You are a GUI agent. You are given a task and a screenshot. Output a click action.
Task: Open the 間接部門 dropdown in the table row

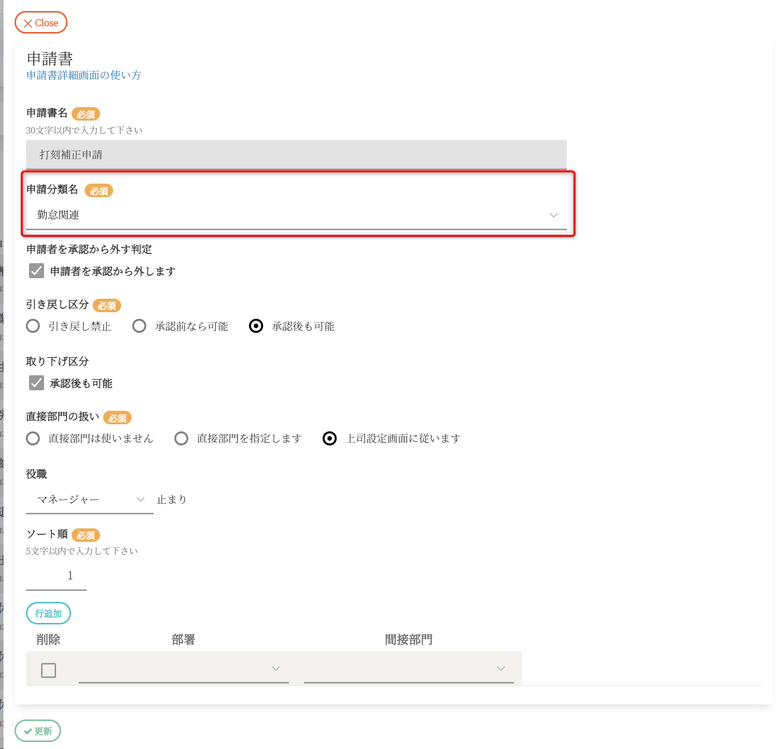[409, 669]
